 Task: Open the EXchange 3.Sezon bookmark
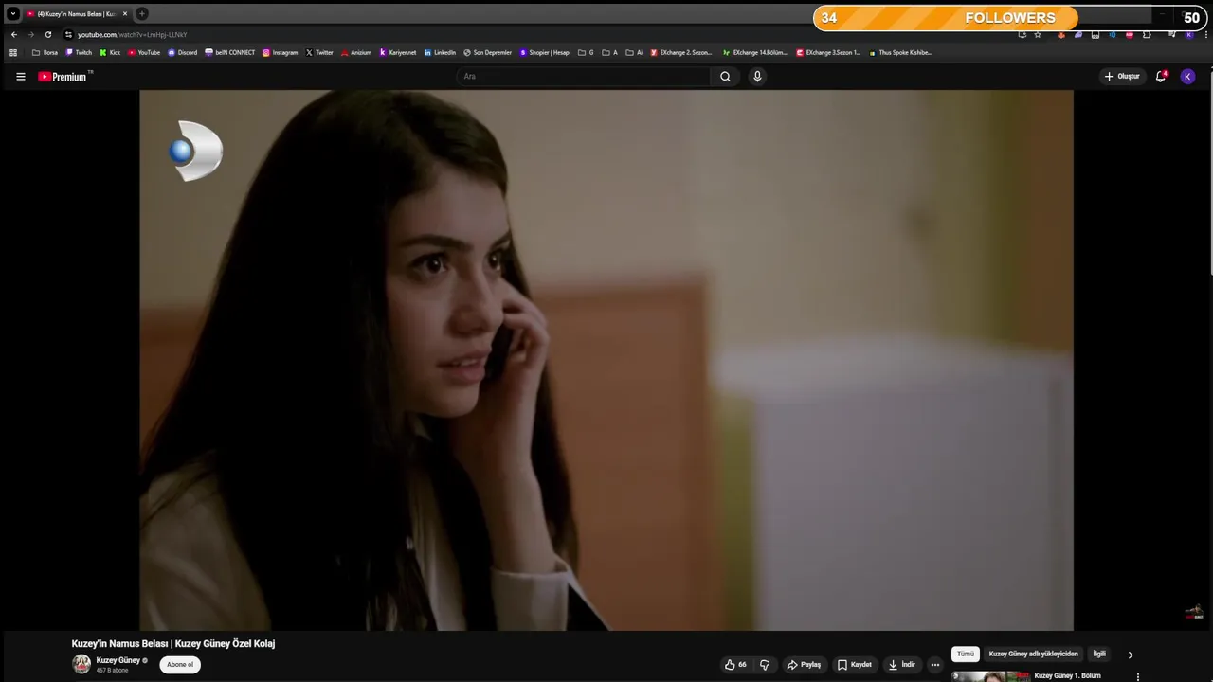(828, 53)
